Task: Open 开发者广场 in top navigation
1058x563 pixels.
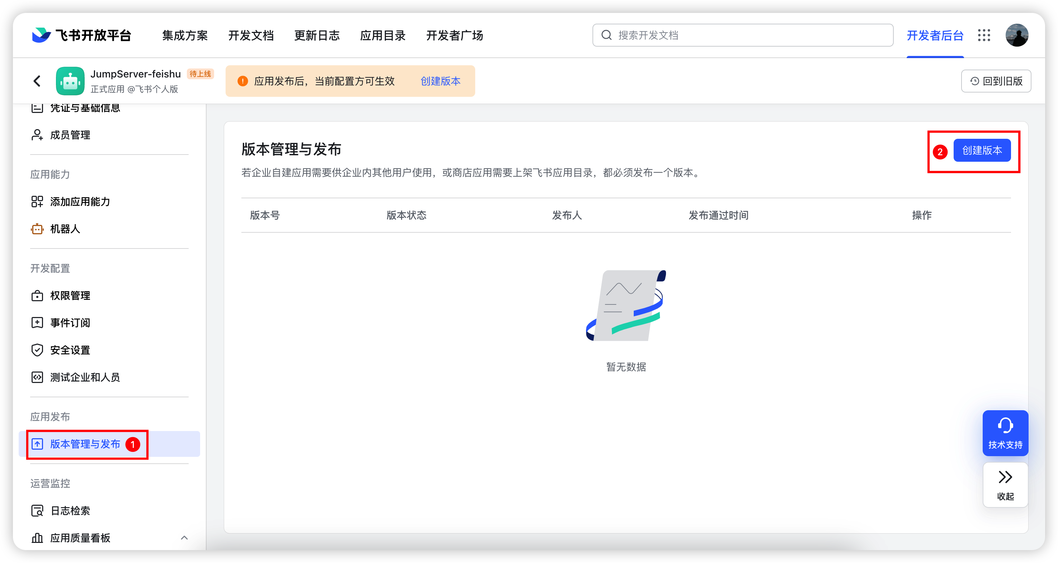Action: coord(455,35)
